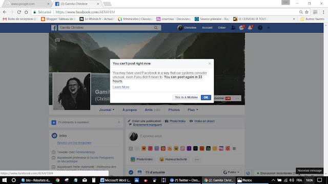Click the star icon by "éléments à examiner"
This screenshot has width=328, height=184.
(x=54, y=123)
